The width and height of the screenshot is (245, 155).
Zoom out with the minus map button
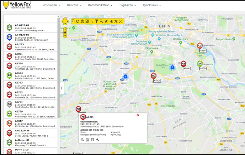pyautogui.click(x=65, y=36)
